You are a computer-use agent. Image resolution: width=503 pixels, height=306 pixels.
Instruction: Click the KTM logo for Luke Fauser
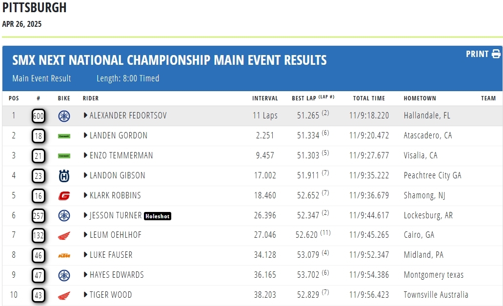point(64,255)
